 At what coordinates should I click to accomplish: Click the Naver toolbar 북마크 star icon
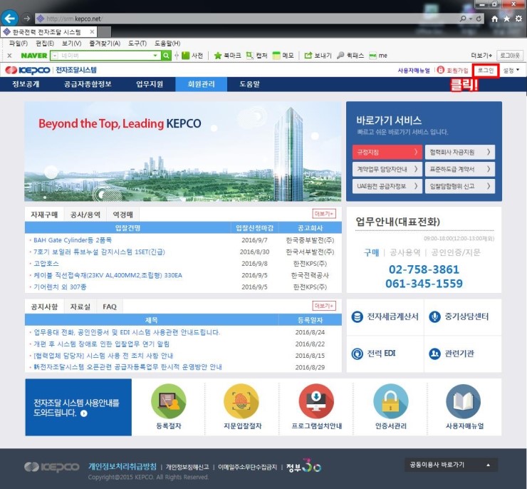point(218,56)
